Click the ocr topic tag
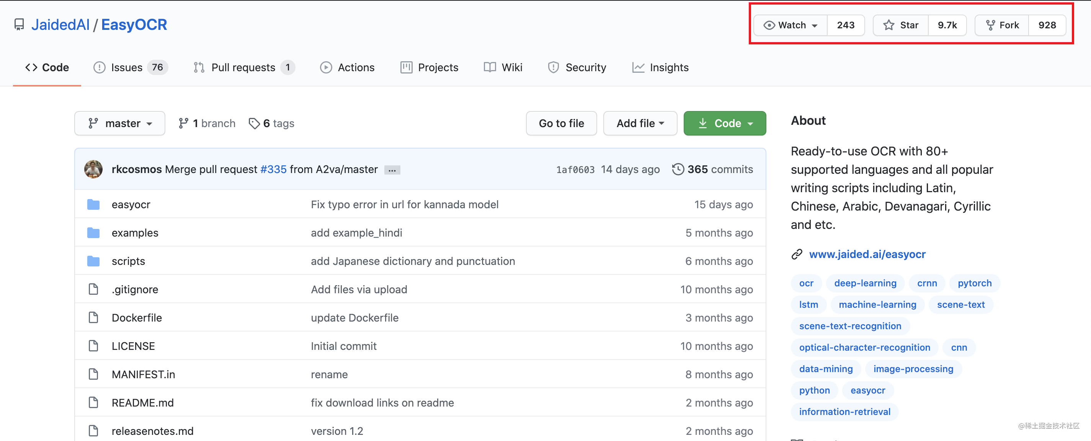This screenshot has height=441, width=1091. pos(806,283)
